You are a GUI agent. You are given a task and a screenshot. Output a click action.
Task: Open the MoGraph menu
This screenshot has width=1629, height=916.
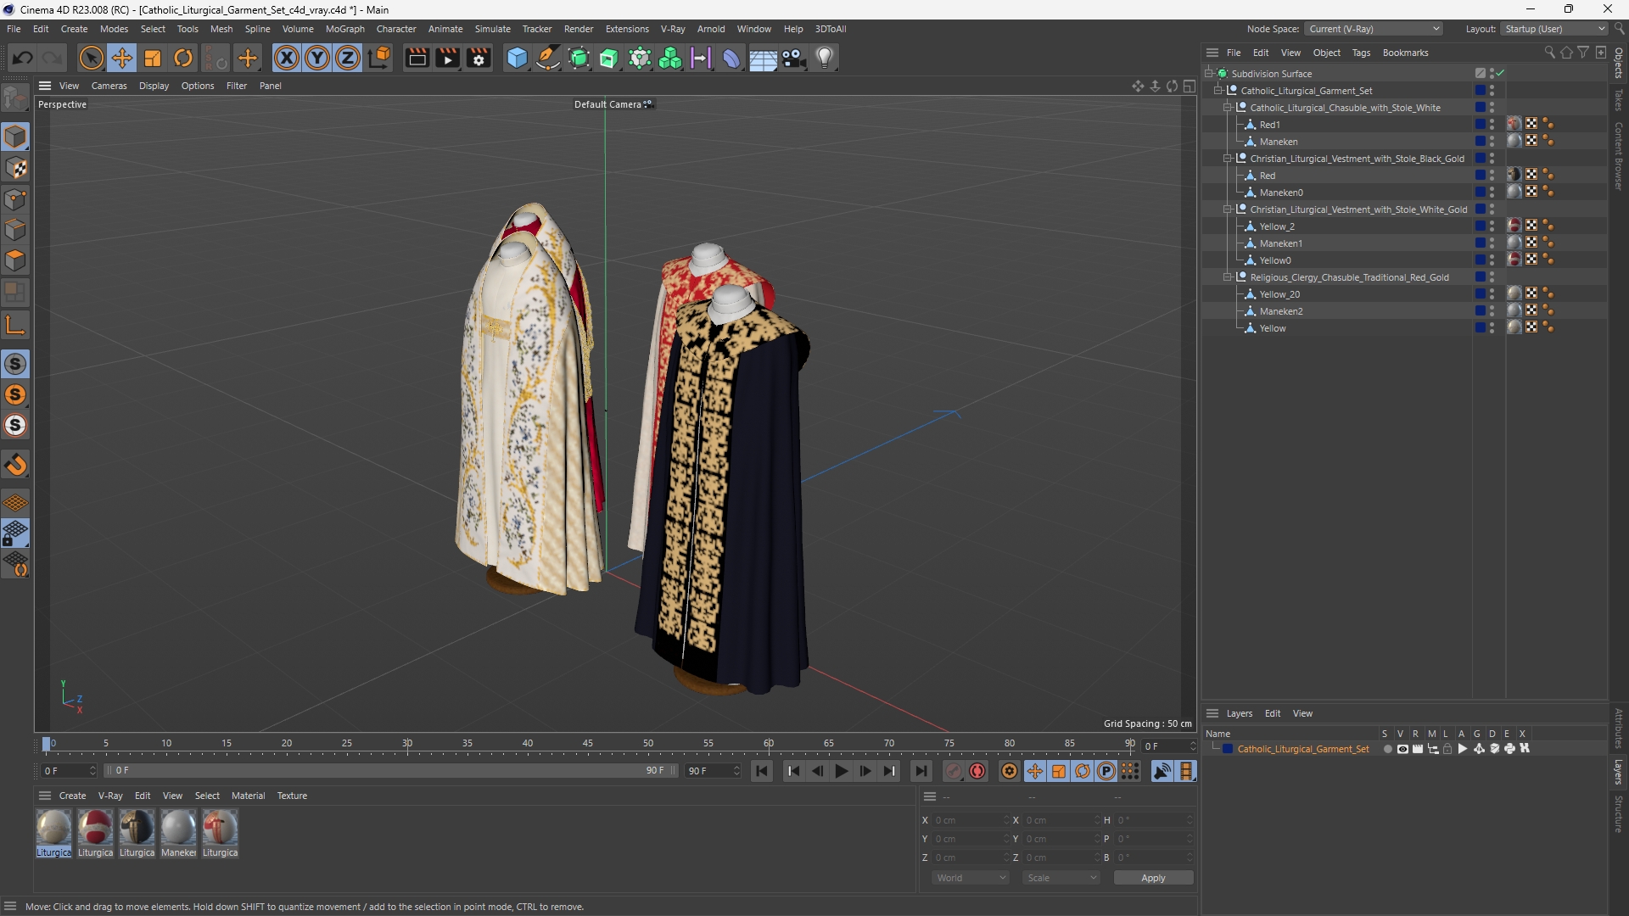pos(344,29)
